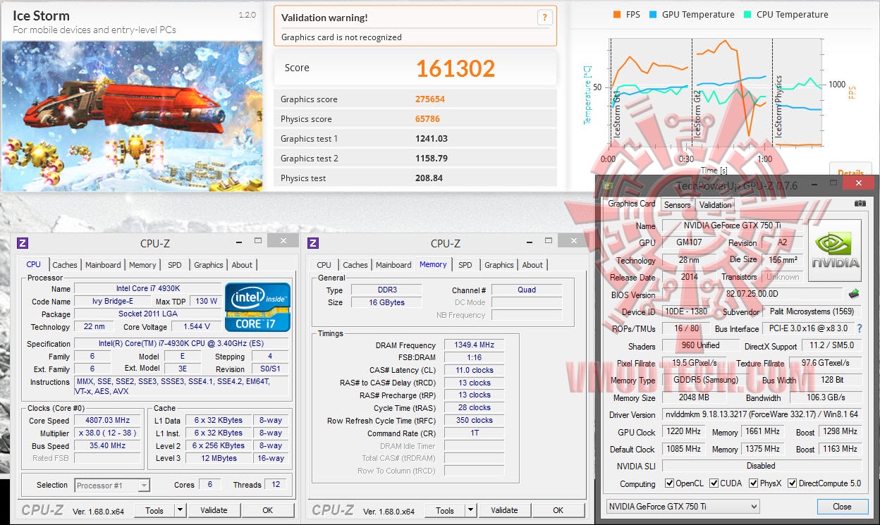Click the GPU-Z title bar app icon
Screen dimensions: 880x525
(609, 185)
